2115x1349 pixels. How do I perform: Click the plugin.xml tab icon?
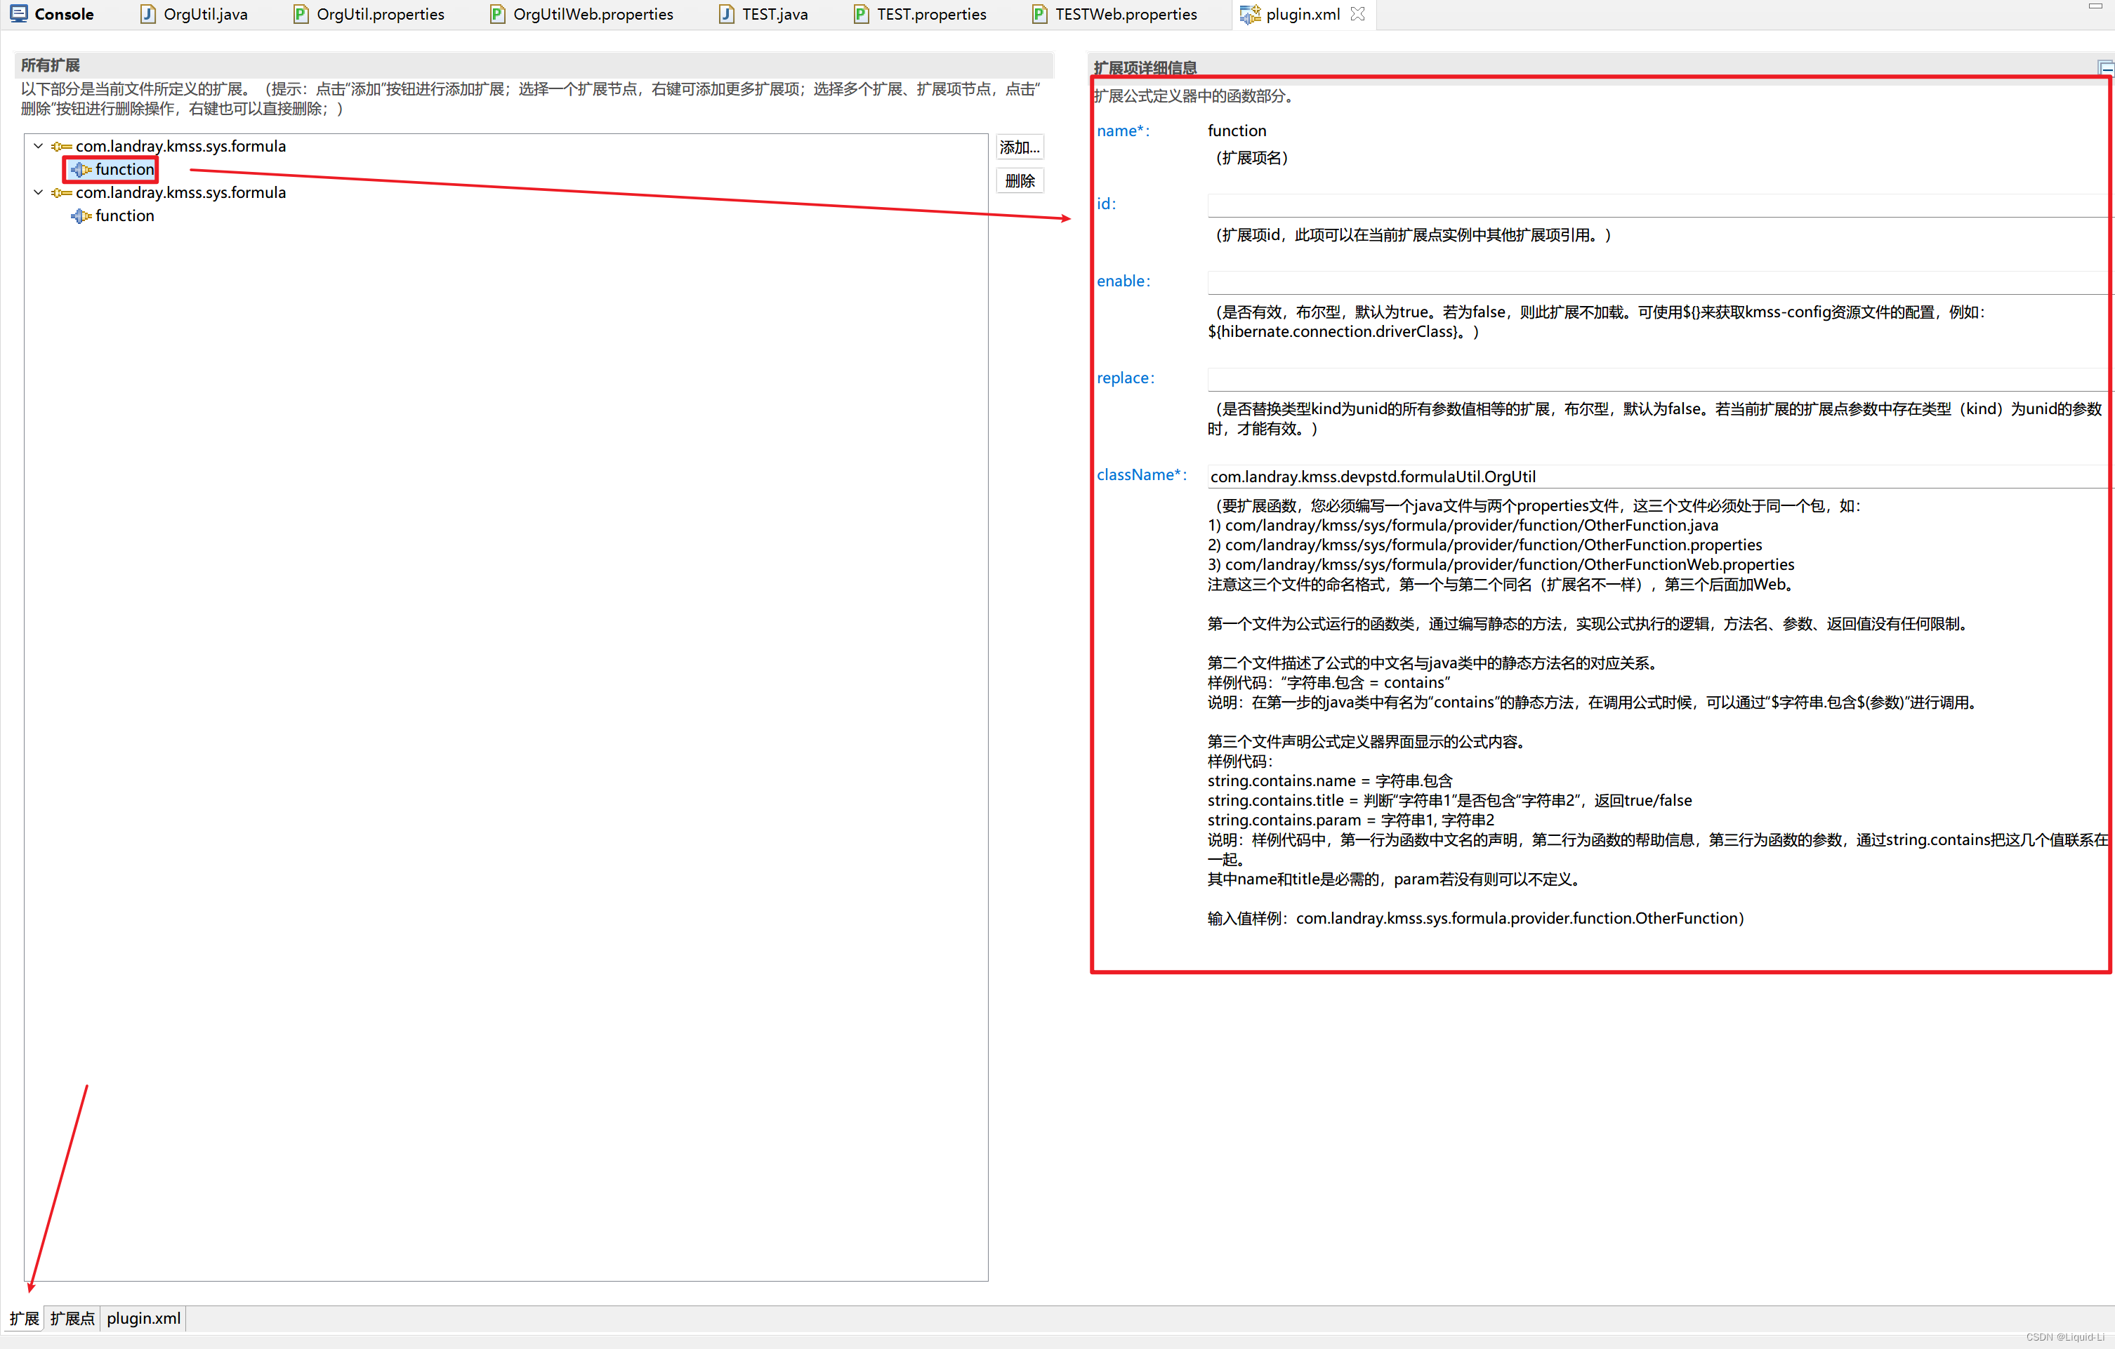1249,14
